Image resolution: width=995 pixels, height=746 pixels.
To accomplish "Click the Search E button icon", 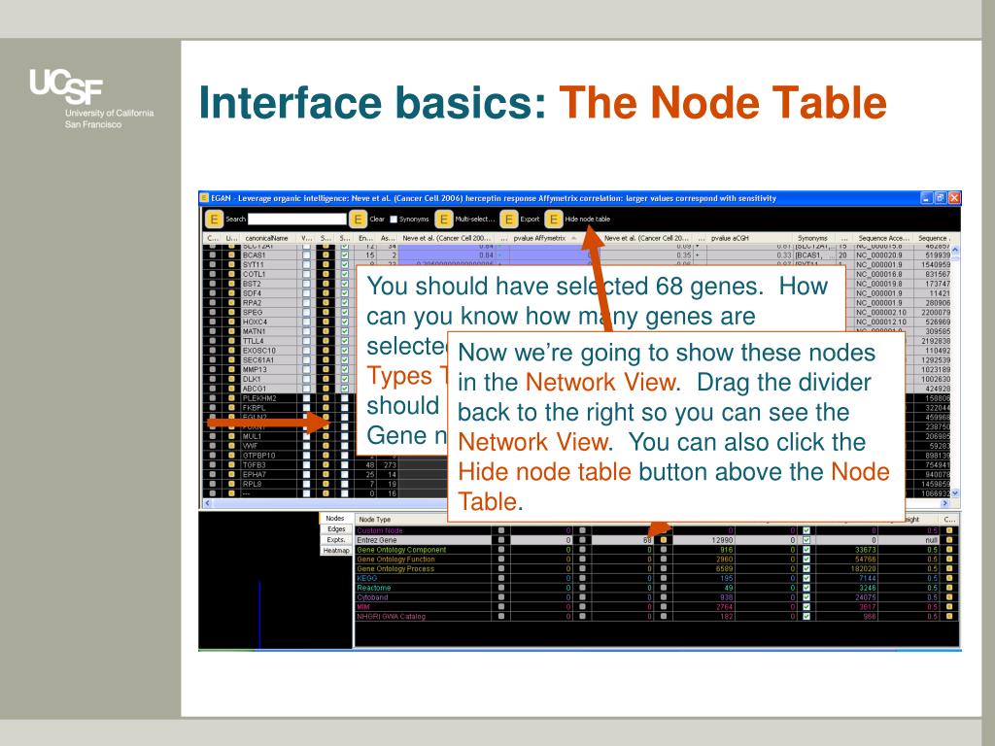I will click(214, 219).
